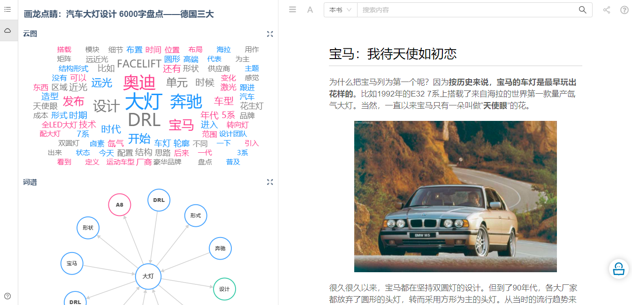The image size is (632, 305).
Task: Click the search magnifier icon
Action: [x=582, y=10]
